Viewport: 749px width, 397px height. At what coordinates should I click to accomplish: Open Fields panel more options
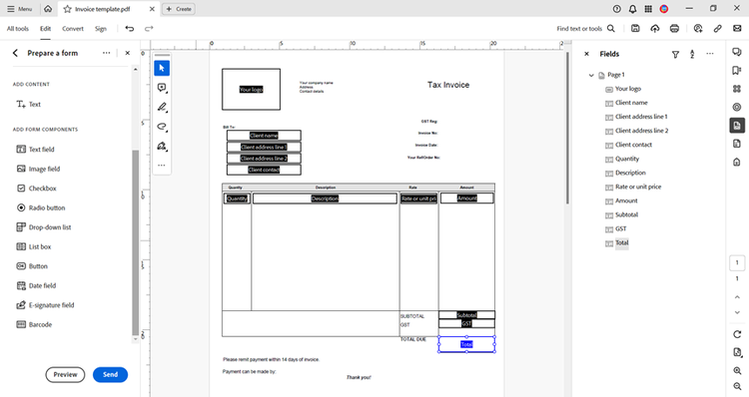(x=710, y=54)
